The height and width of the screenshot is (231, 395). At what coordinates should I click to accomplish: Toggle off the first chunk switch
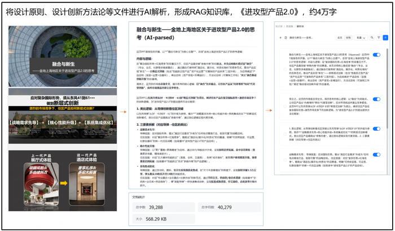[x=376, y=55]
